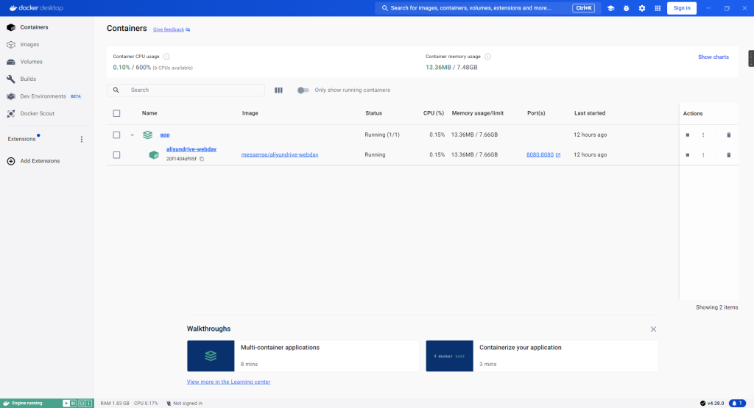754x408 pixels.
Task: Click the Show charts link
Action: (x=713, y=57)
